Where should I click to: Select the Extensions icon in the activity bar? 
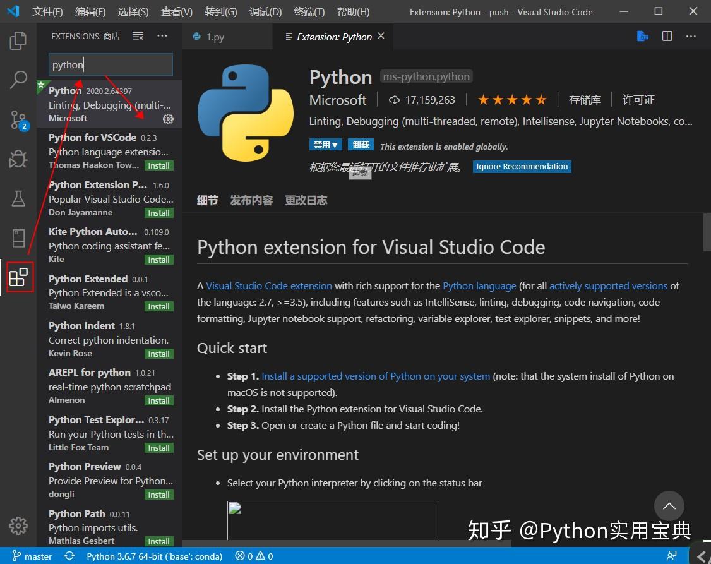click(18, 277)
